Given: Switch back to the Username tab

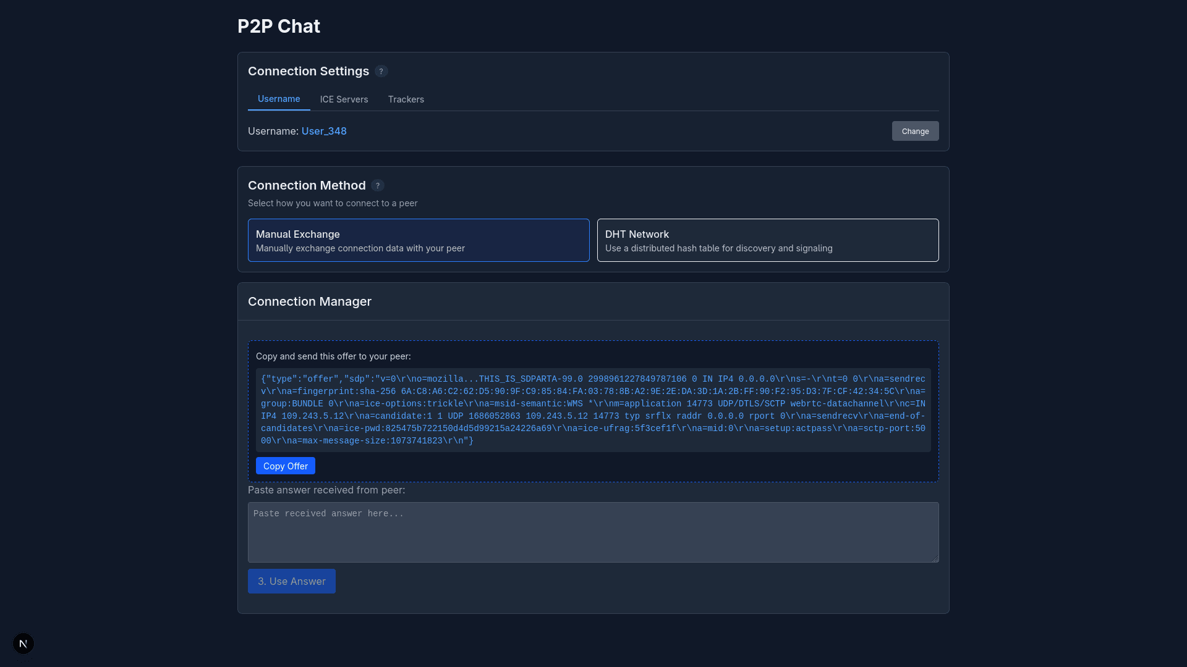Looking at the screenshot, I should pos(279,99).
